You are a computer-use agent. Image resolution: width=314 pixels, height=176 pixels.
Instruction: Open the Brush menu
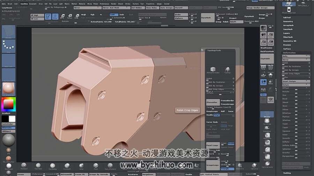pyautogui.click(x=10, y=4)
